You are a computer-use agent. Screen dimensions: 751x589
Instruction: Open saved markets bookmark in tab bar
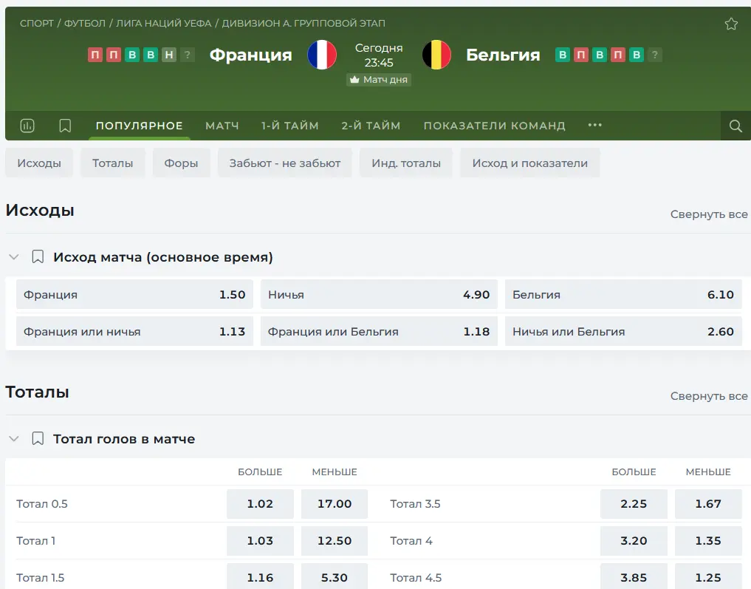pos(65,126)
